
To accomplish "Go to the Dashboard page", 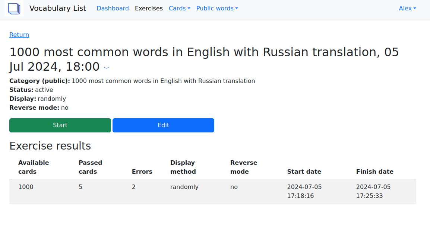I will 113,8.
